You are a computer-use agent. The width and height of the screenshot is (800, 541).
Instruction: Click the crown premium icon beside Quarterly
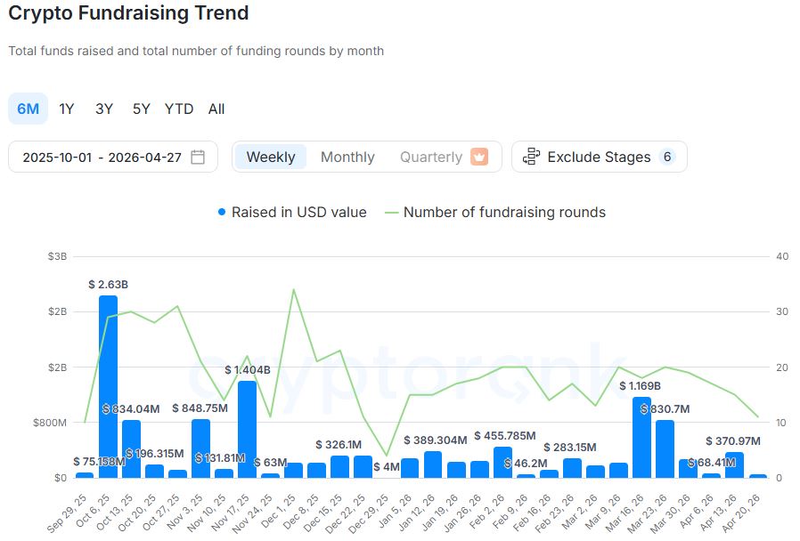click(479, 157)
